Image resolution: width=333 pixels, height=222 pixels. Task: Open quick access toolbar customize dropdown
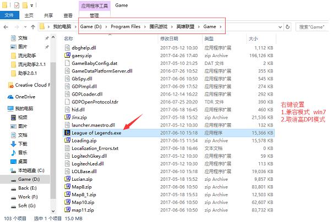pyautogui.click(x=31, y=5)
